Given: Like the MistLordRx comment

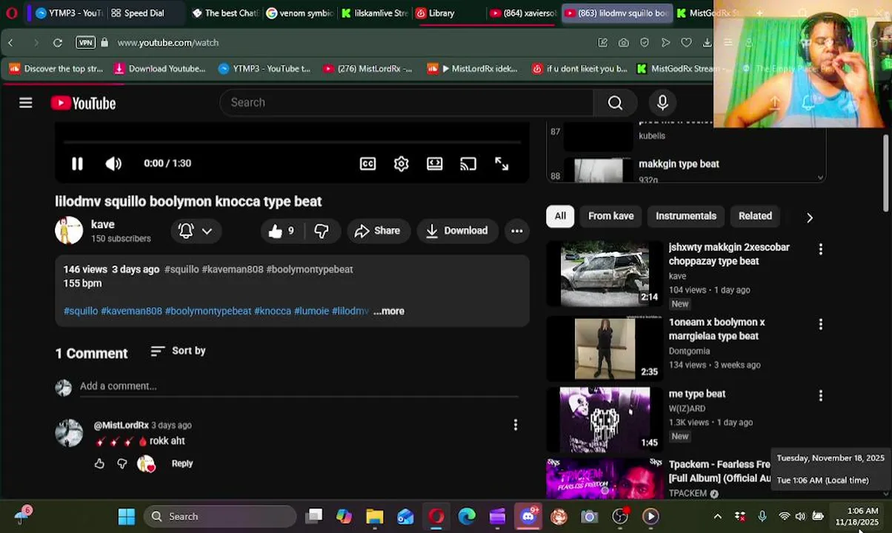Looking at the screenshot, I should click(99, 463).
